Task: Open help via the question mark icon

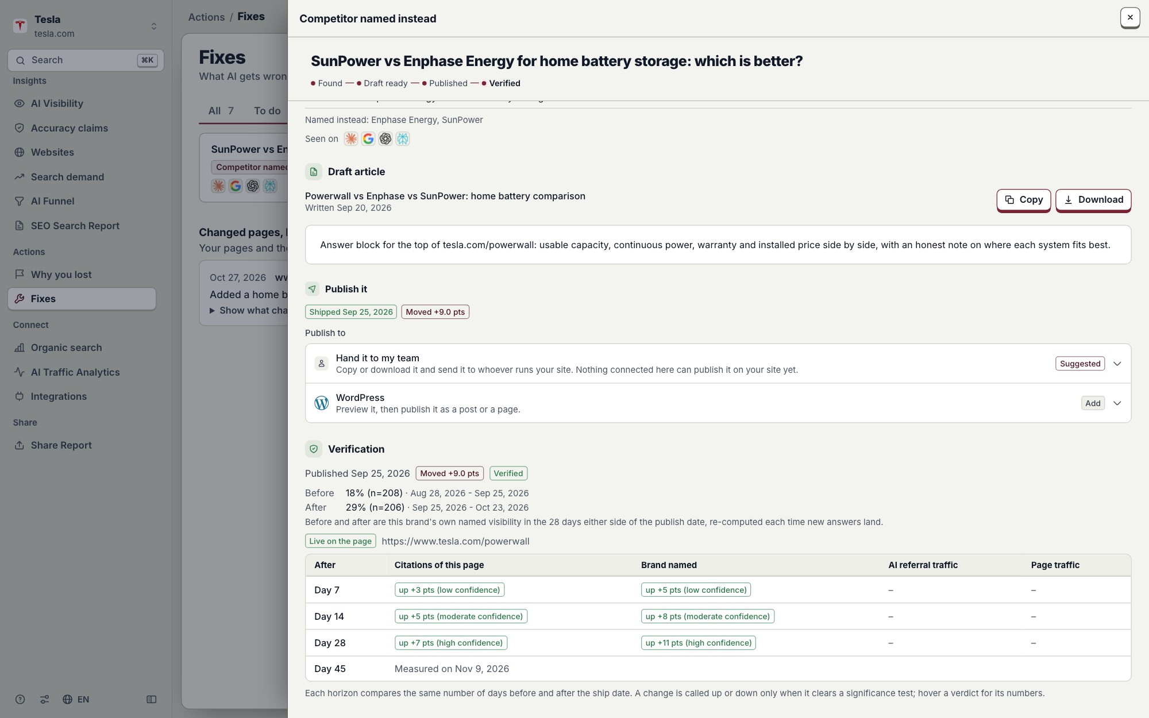Action: pos(20,699)
